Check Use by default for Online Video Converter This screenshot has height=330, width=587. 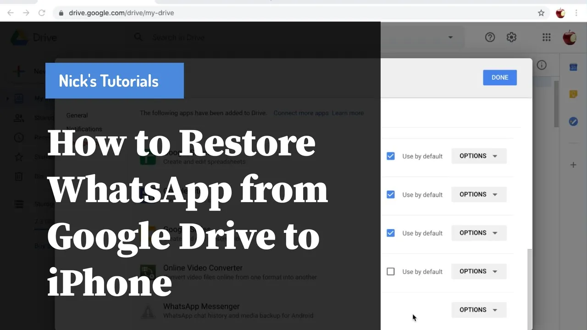click(390, 271)
